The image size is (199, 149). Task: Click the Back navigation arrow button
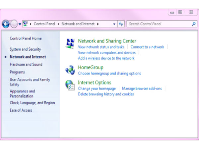pyautogui.click(x=6, y=24)
